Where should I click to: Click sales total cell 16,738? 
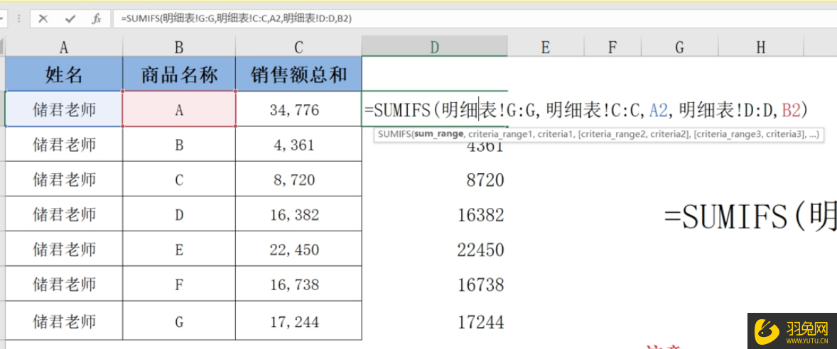point(298,284)
